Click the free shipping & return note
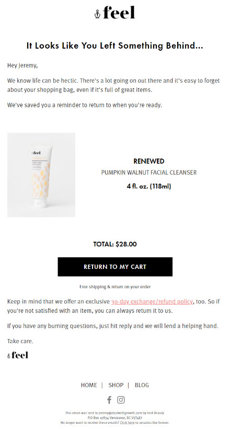 point(115,287)
